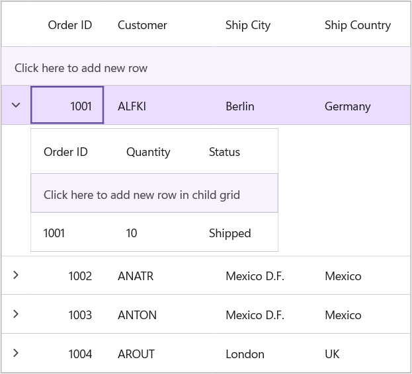Select the Germany ship country cell

coord(347,106)
